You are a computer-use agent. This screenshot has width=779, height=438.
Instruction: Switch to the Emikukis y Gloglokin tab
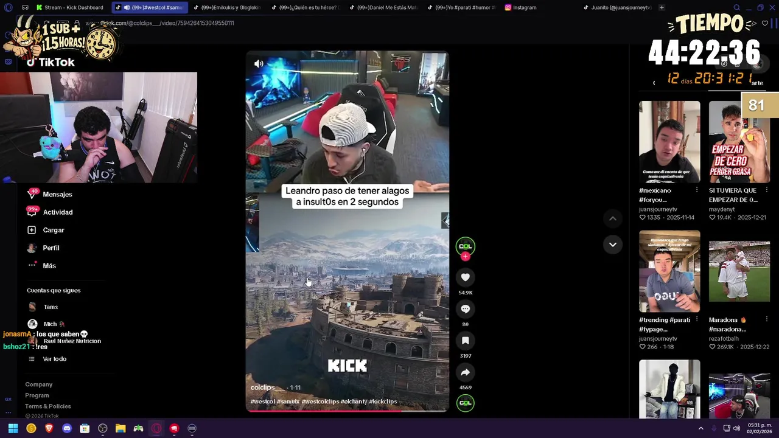click(x=226, y=7)
